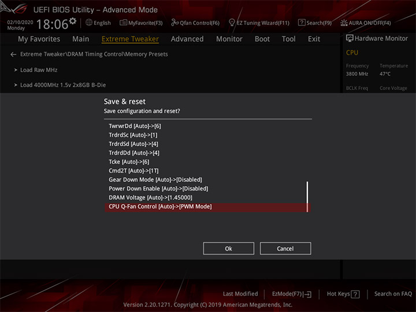Select Gear Down Mode [Auto]->[Disabled] row
Viewport: 416px width, 312px height.
point(208,180)
